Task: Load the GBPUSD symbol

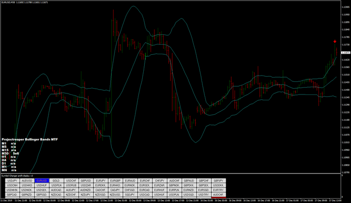Action: click(x=86, y=180)
